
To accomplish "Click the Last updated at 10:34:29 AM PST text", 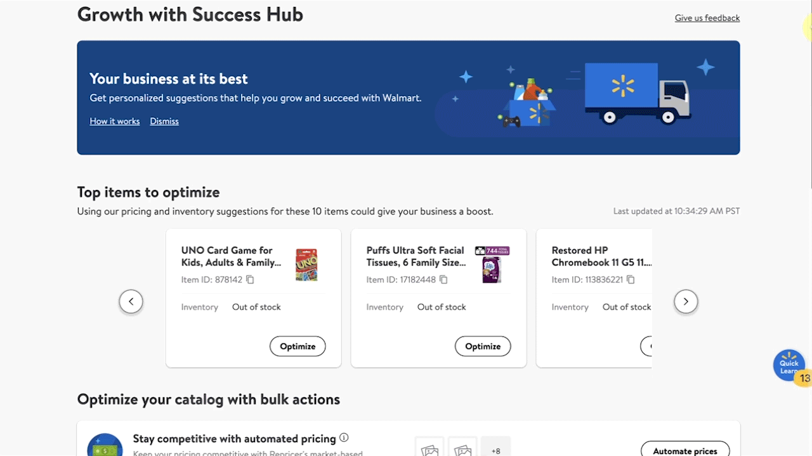I will (x=676, y=211).
